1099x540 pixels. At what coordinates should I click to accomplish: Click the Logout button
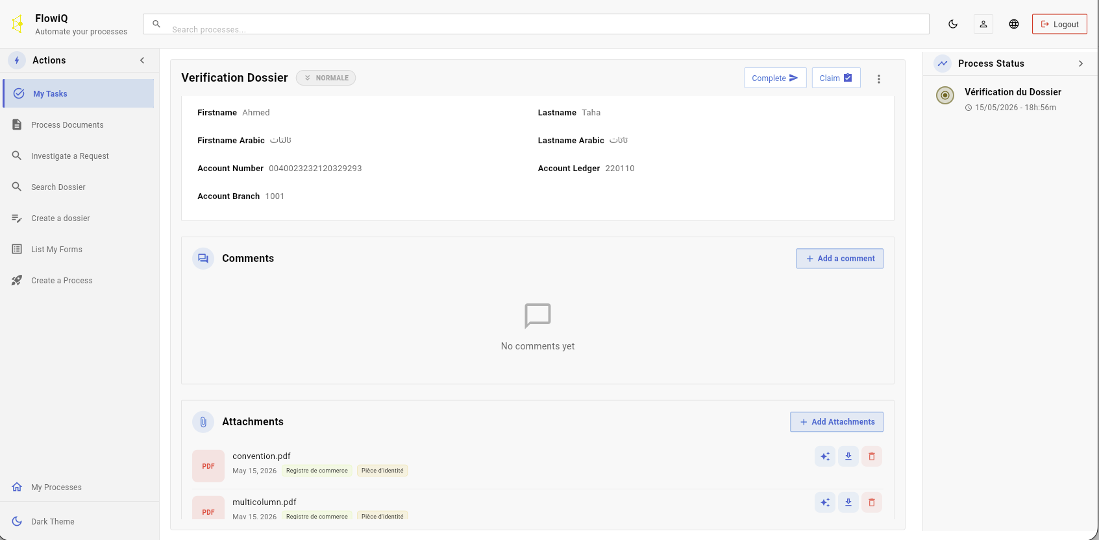point(1059,24)
